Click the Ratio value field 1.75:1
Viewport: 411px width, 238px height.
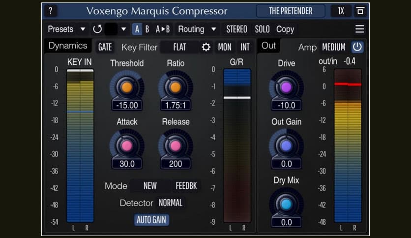click(176, 105)
